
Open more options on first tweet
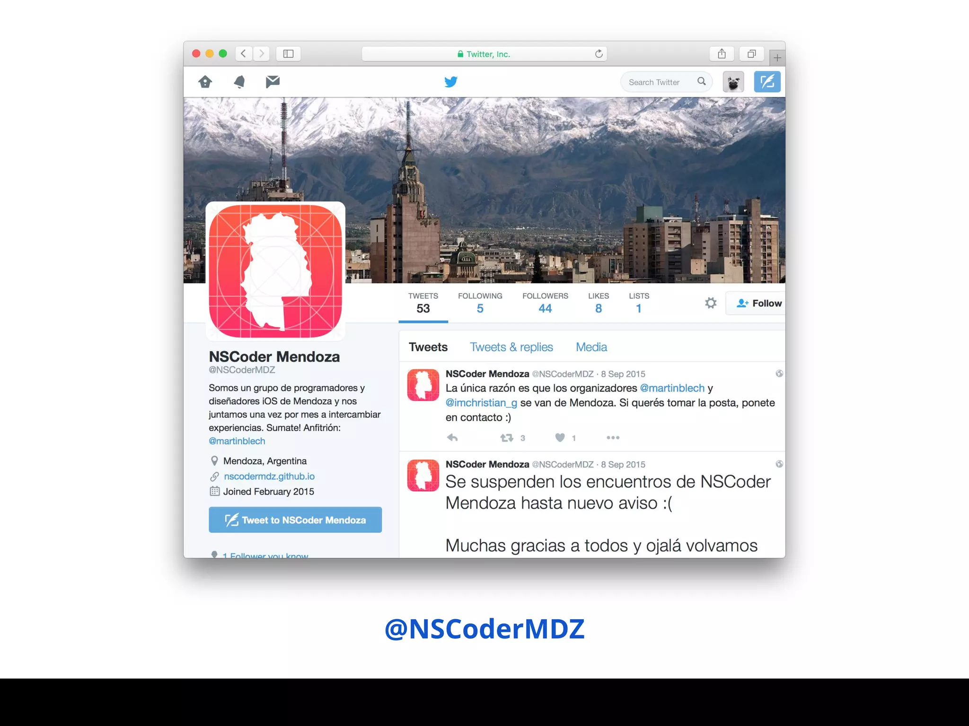tap(613, 438)
